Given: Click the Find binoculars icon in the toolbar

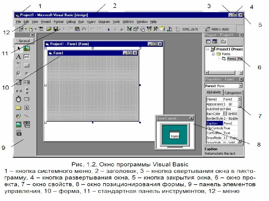Looking at the screenshot, I should (x=84, y=29).
